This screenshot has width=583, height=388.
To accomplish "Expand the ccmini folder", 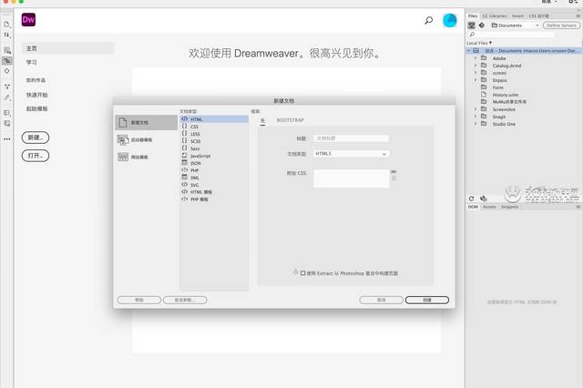I will (x=476, y=73).
